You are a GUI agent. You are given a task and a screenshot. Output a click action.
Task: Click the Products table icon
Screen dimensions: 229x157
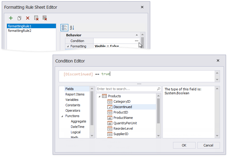pos(104,96)
